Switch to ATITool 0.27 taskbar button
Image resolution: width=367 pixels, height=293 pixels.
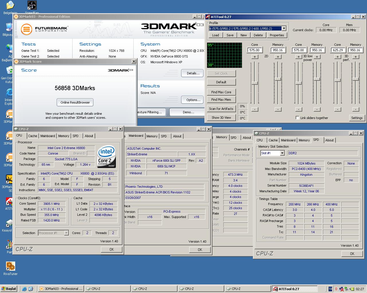click(295, 289)
